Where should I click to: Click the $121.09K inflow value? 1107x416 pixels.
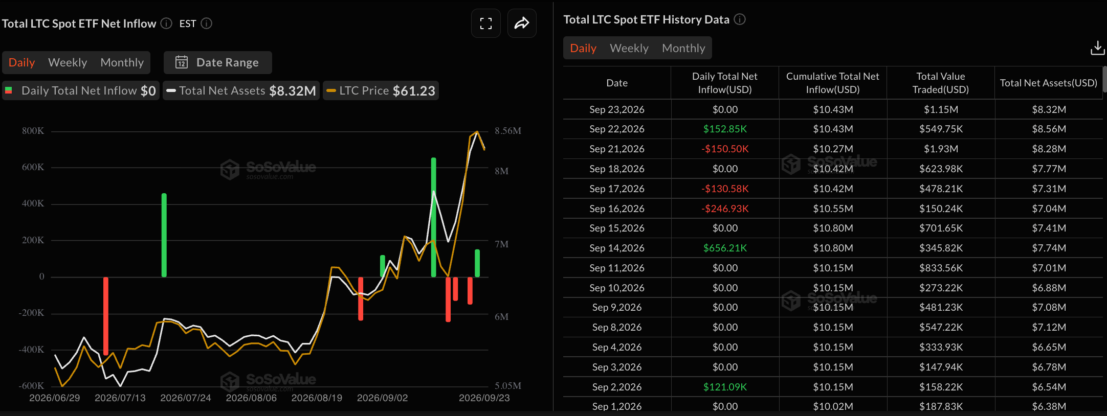725,387
